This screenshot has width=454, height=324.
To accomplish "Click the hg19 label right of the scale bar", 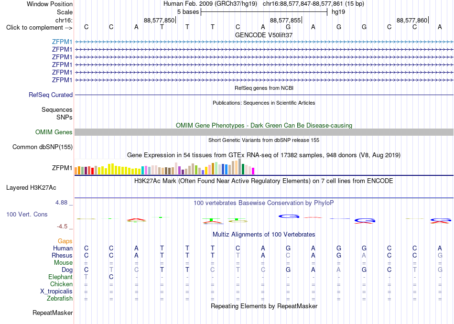I will tap(338, 12).
